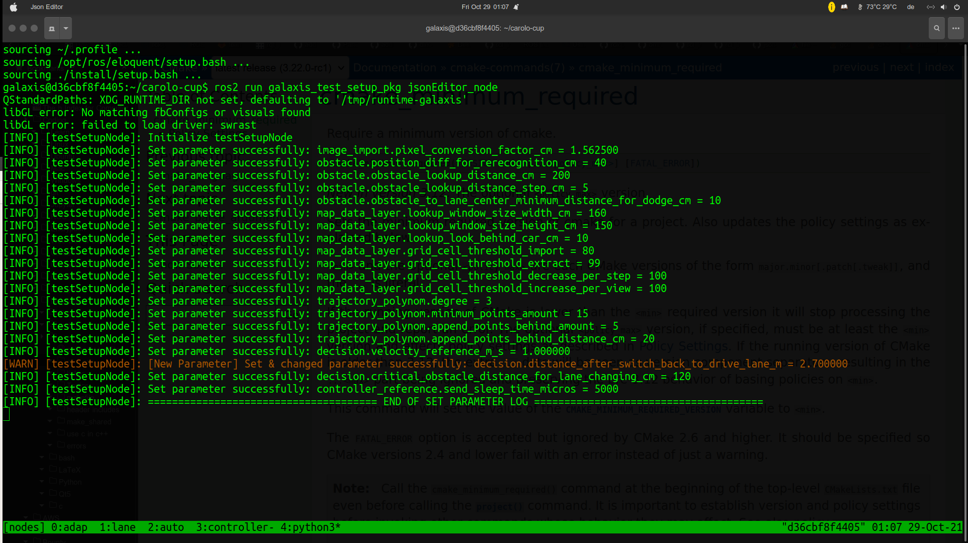
Task: Expand the 'Qt5' folder in background tree
Action: (x=42, y=494)
